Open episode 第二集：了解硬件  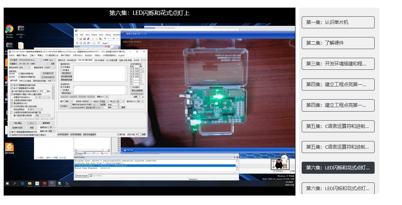point(338,43)
